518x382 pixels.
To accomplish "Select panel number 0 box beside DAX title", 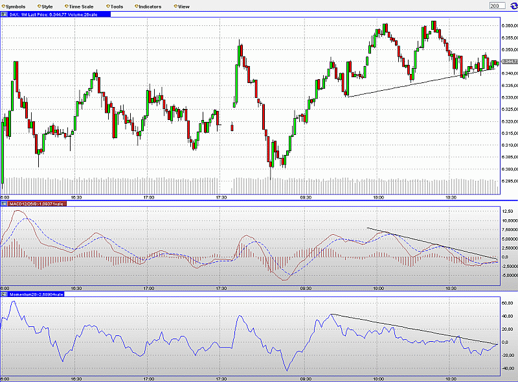I will [x=4, y=14].
